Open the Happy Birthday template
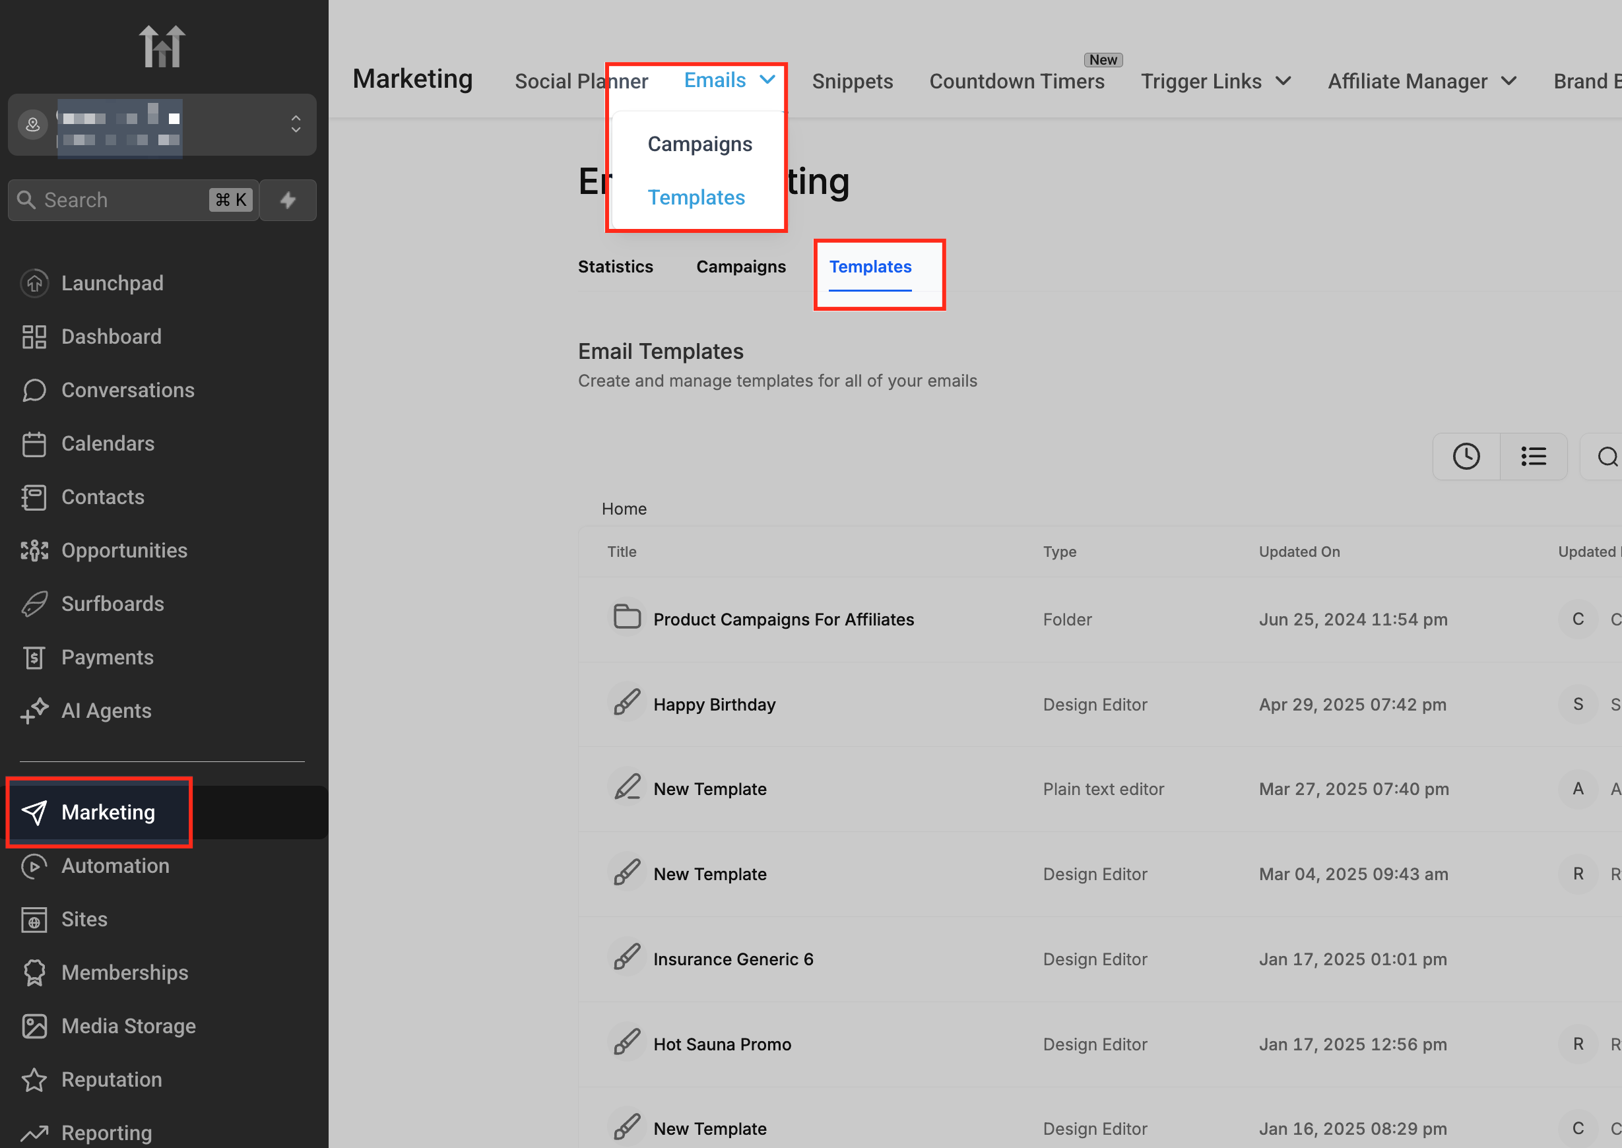This screenshot has width=1622, height=1148. point(714,704)
